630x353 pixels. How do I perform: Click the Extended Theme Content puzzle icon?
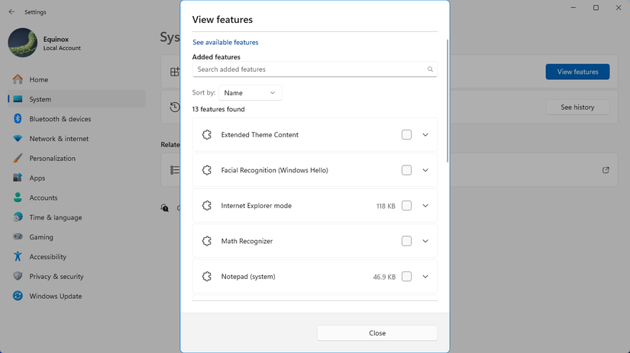(207, 135)
